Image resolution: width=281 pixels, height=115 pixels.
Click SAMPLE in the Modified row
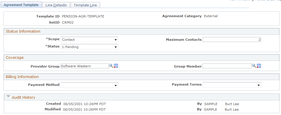point(211,109)
